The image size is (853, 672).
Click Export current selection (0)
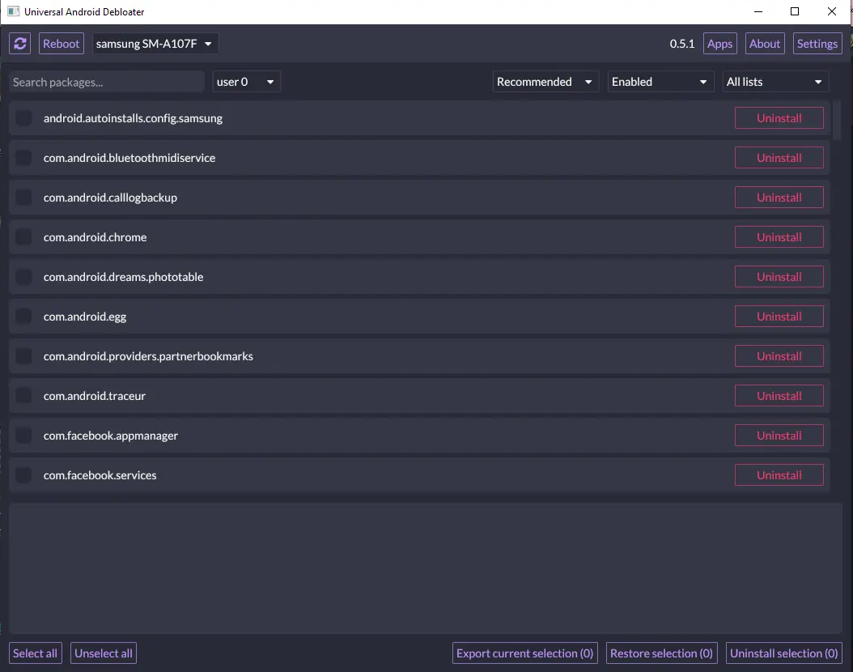[x=525, y=653]
